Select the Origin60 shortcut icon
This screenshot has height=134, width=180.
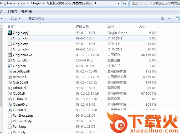(10, 66)
